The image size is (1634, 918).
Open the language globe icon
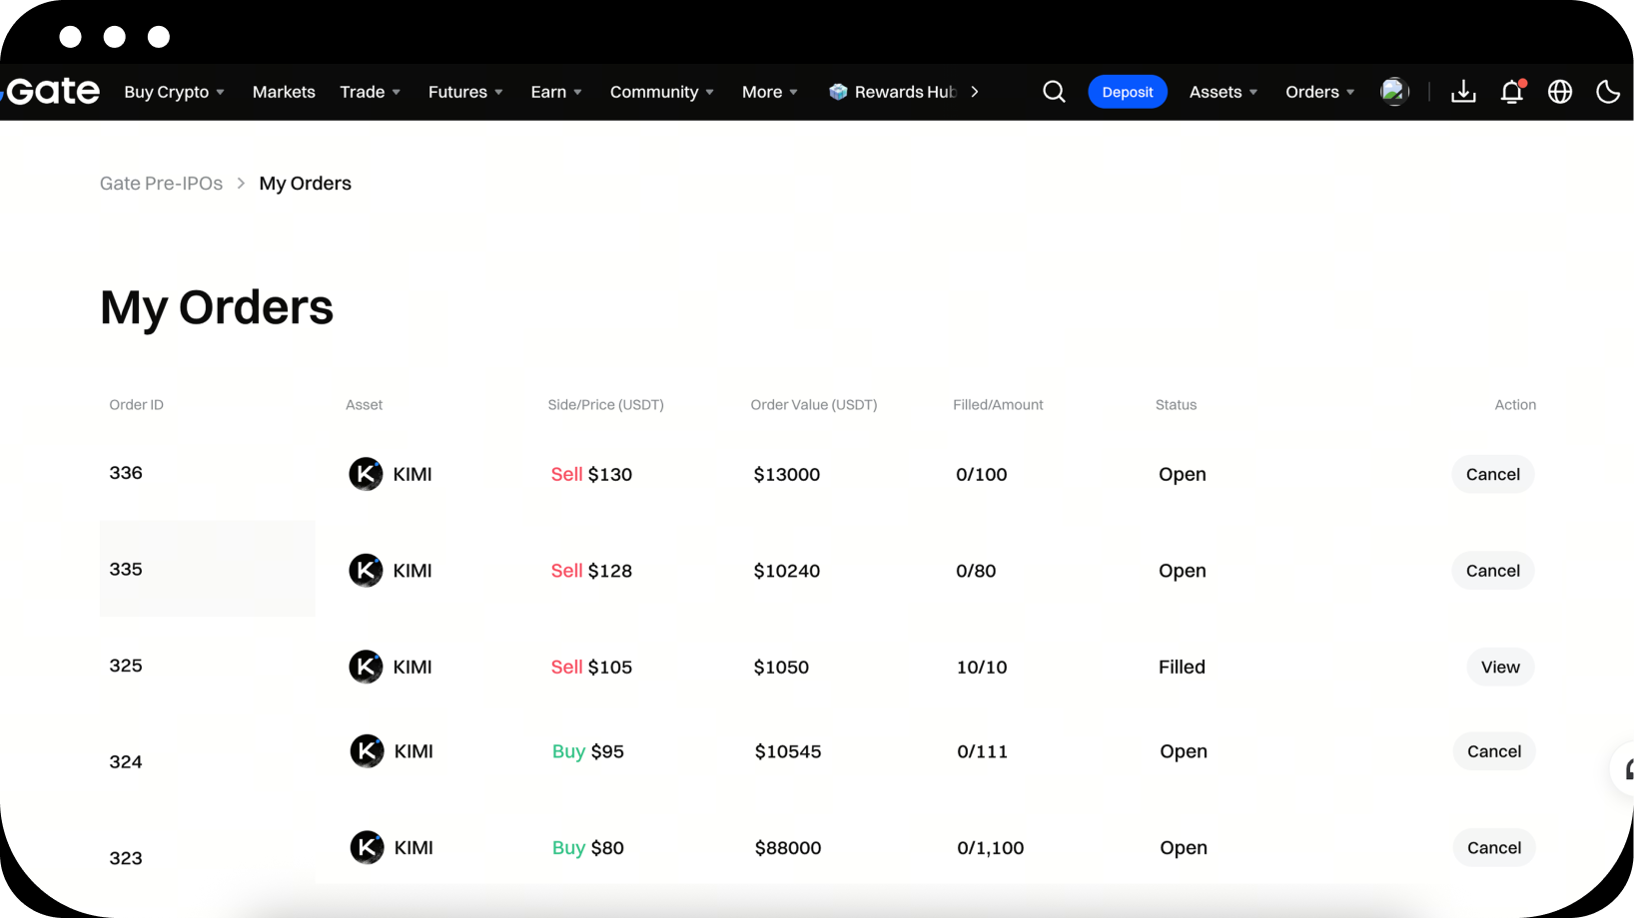click(1560, 92)
